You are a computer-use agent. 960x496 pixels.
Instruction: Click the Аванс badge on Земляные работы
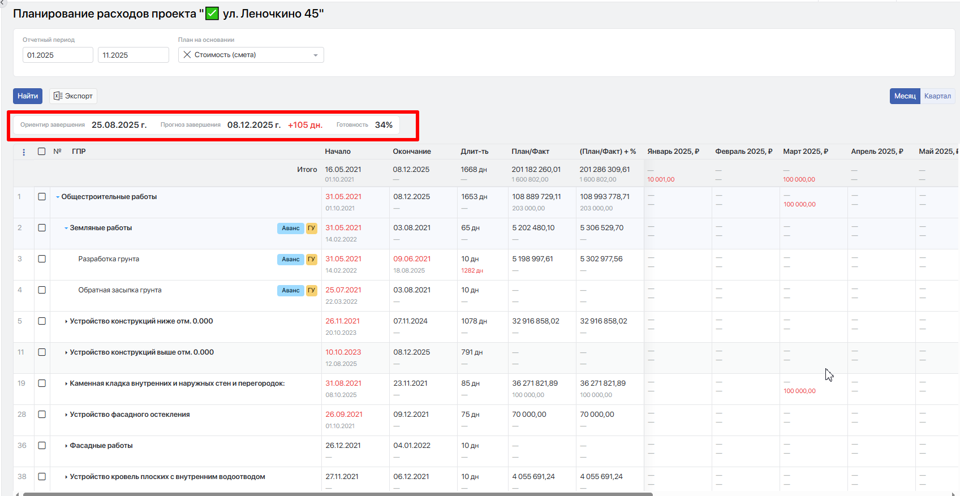coord(290,228)
